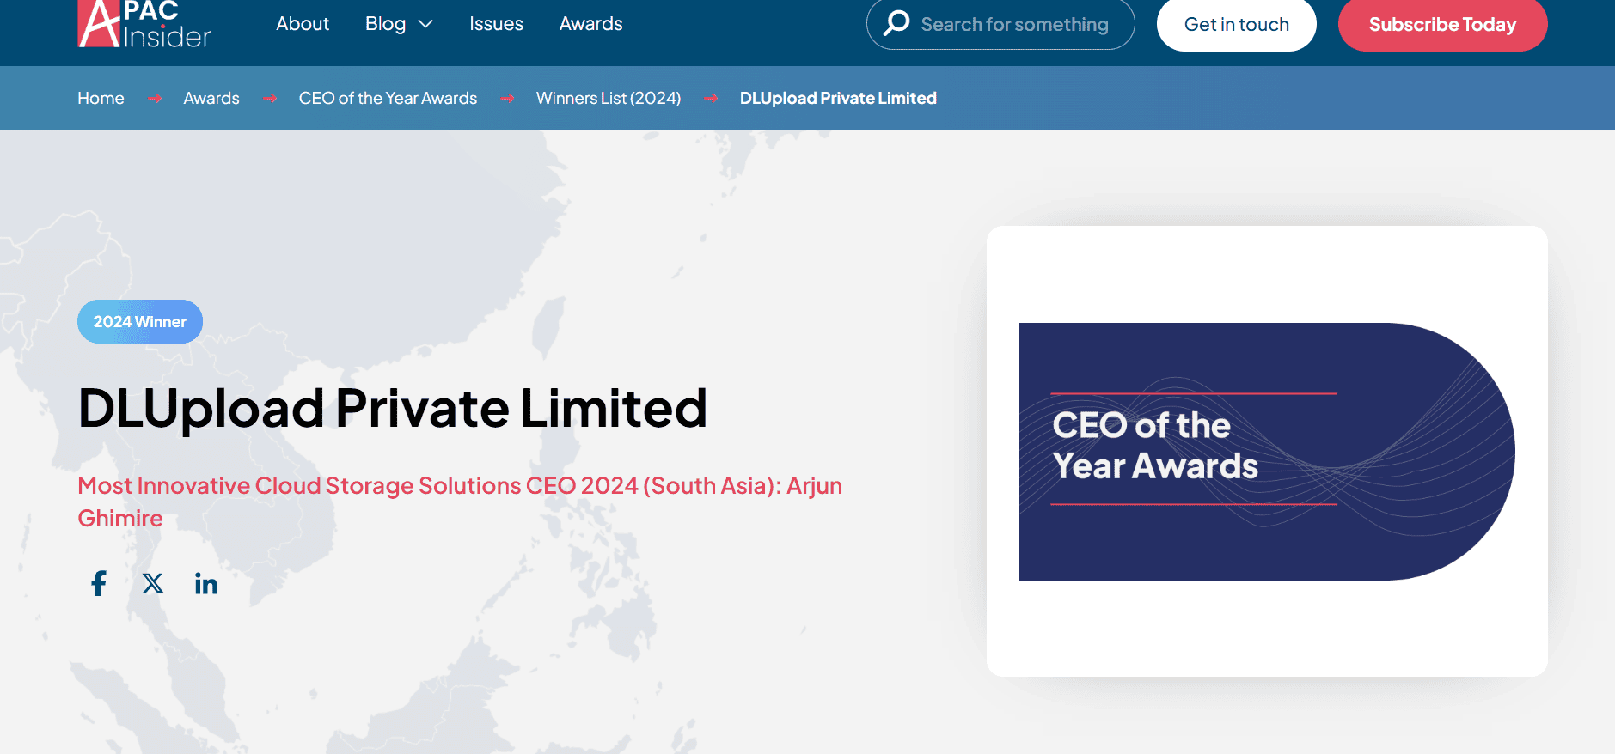Viewport: 1615px width, 754px height.
Task: Click the search magnifier icon
Action: [896, 23]
